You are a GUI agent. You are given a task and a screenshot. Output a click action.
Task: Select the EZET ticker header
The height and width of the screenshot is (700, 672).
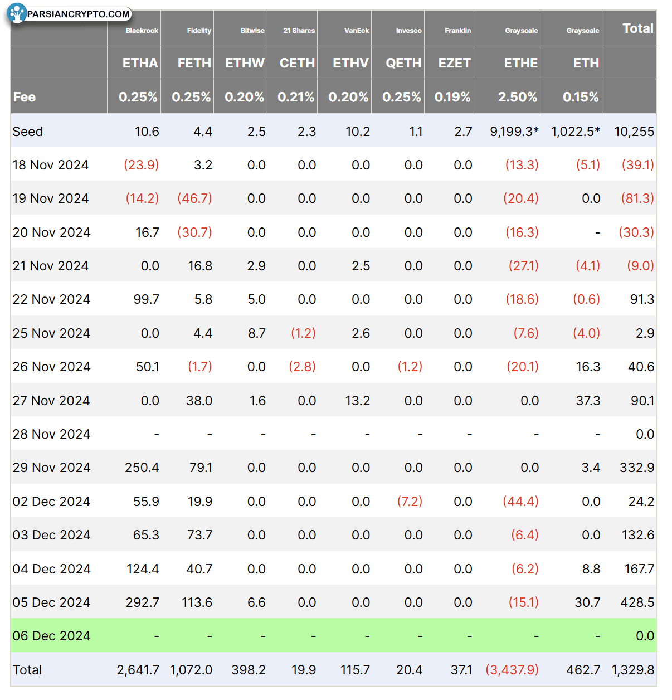click(x=455, y=63)
